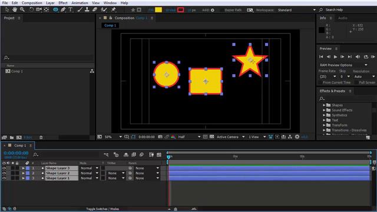
Task: Select the Rotation tool
Action: [x=31, y=9]
